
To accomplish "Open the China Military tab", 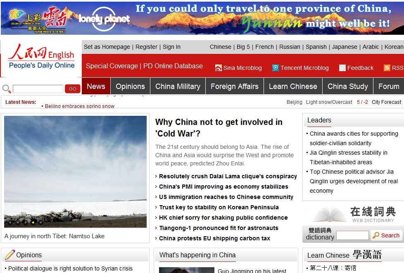I will tap(178, 86).
